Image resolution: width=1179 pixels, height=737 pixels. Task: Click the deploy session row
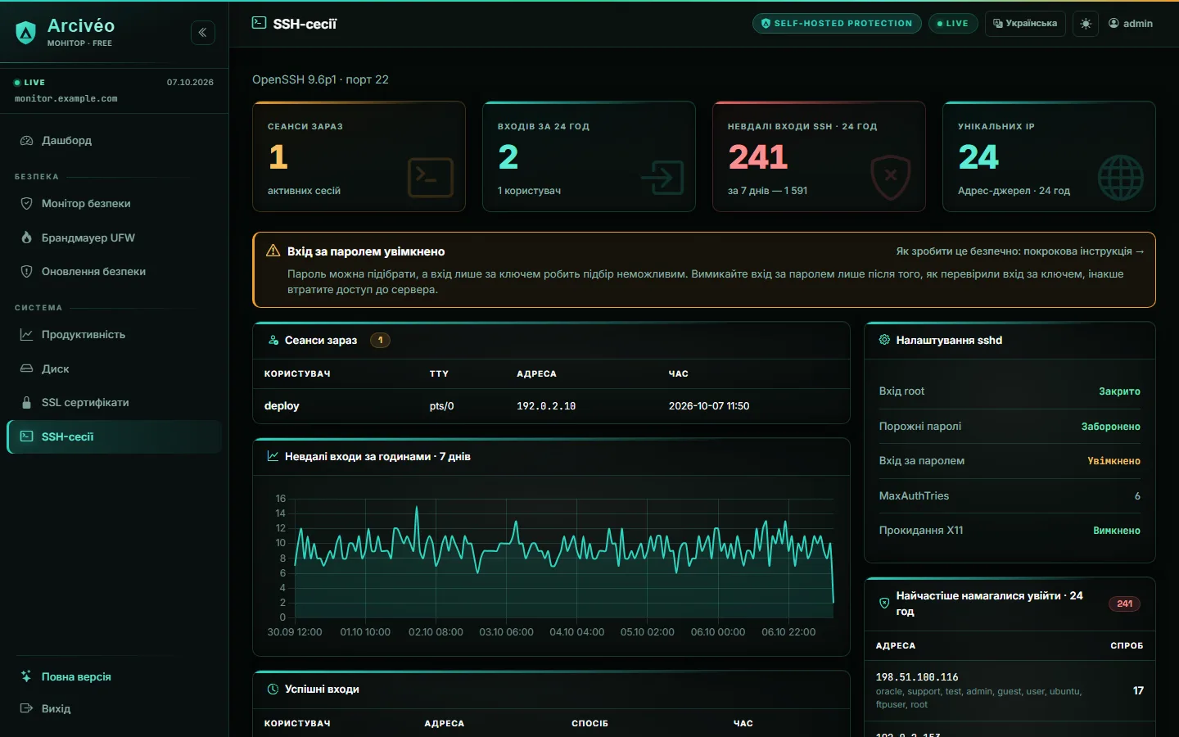point(551,406)
